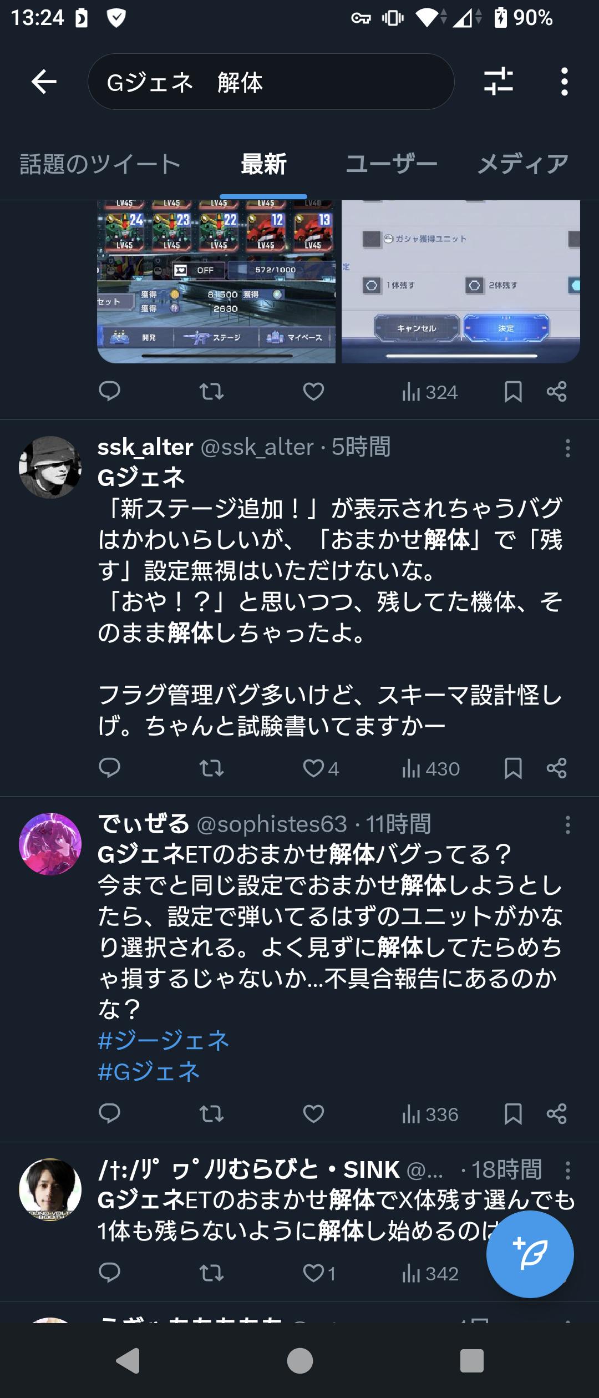Click the #Gジェネ hashtag link

click(x=149, y=1071)
